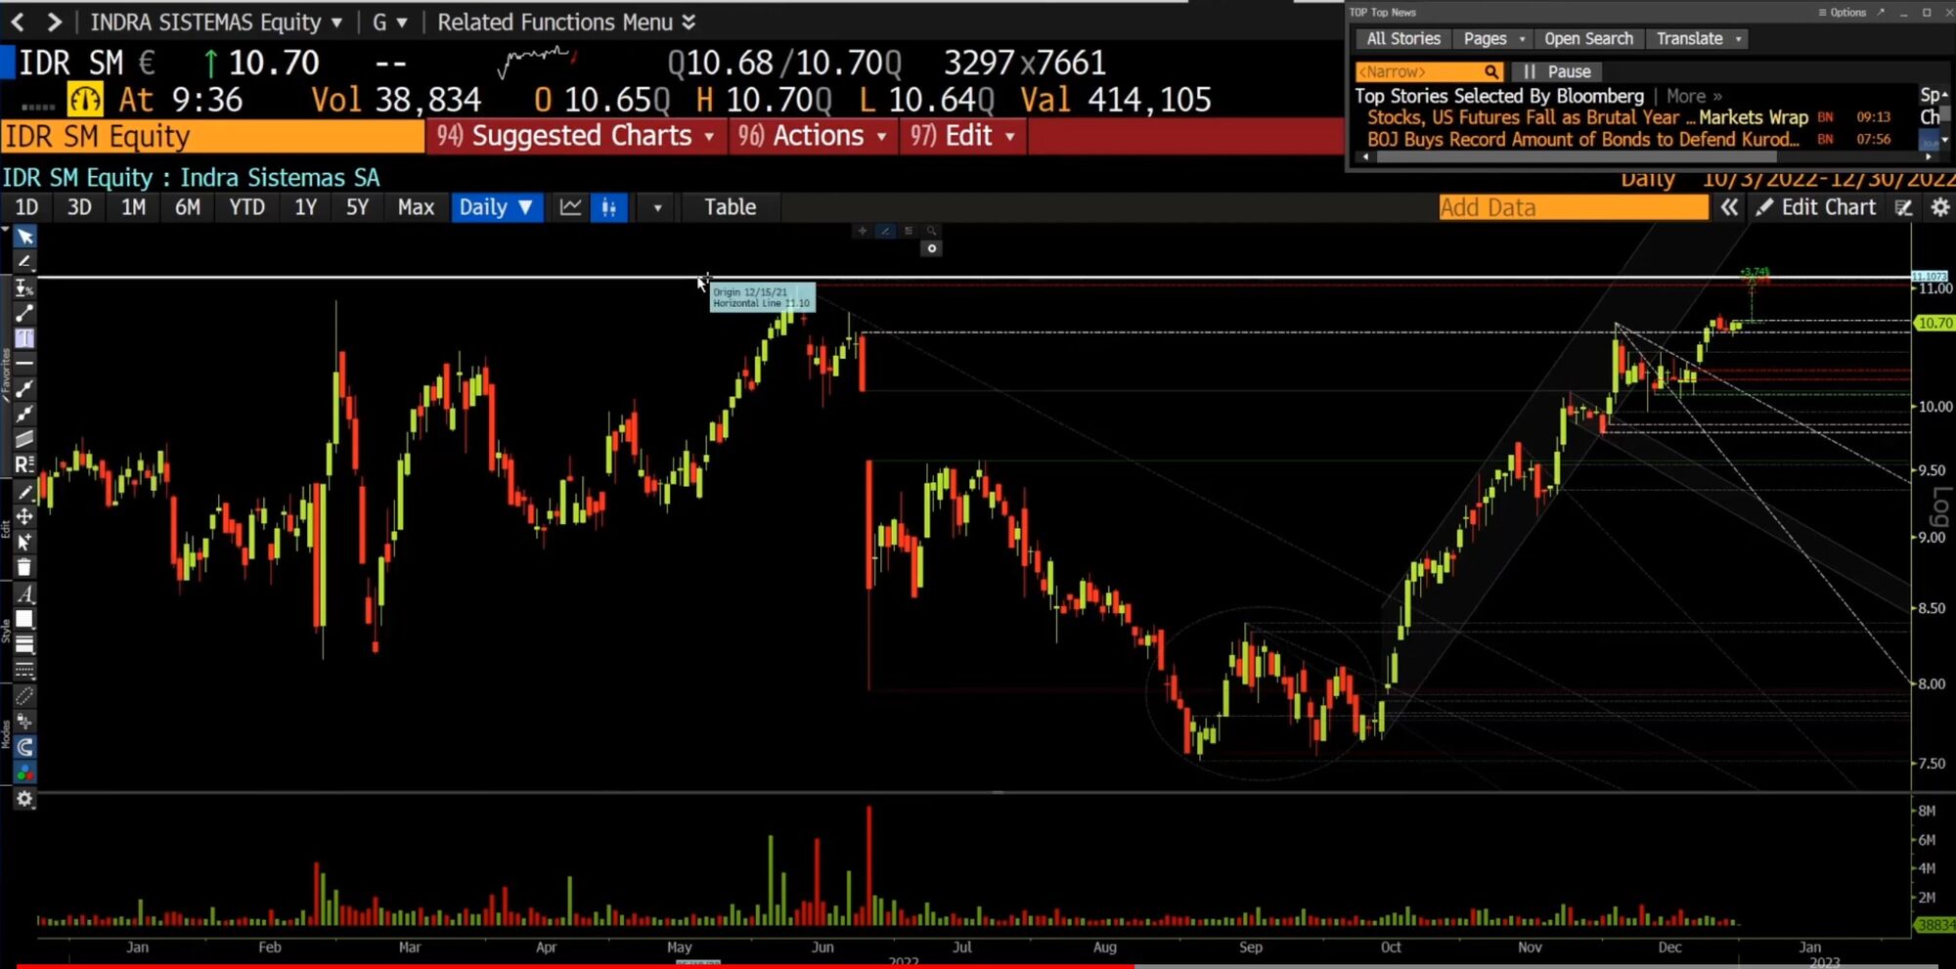Select the 1M time range
This screenshot has width=1956, height=969.
(133, 207)
